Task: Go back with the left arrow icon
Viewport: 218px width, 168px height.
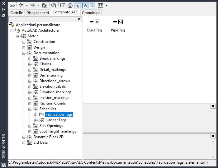Action: [x=21, y=5]
